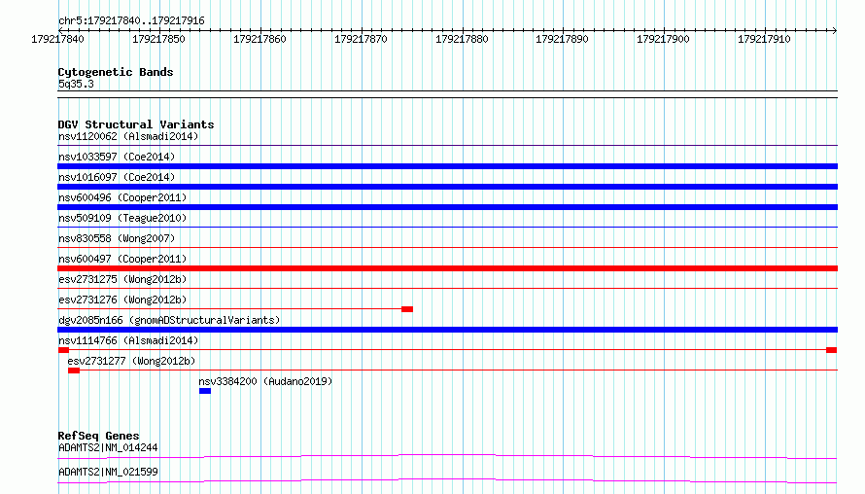Open variant esv2731277 (Wong2012b) label
Screen dimensions: 865x494
tap(131, 361)
